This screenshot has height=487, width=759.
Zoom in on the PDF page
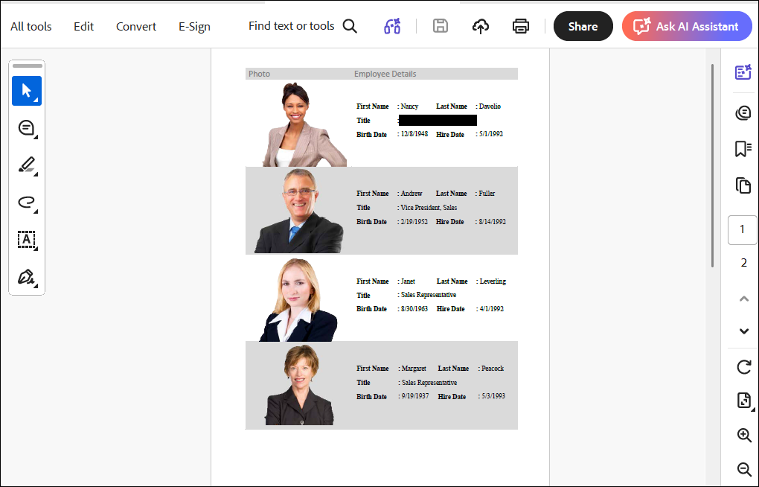coord(743,435)
